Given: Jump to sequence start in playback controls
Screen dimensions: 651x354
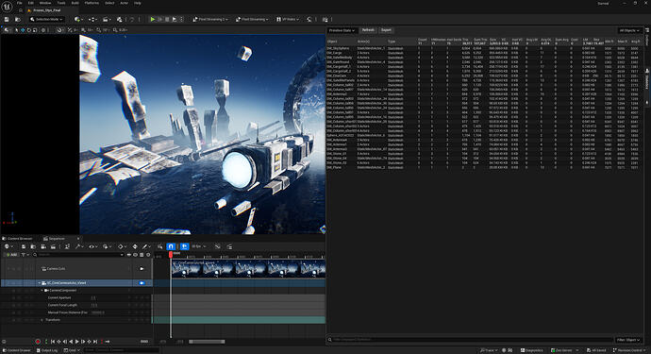Looking at the screenshot, I should point(53,342).
